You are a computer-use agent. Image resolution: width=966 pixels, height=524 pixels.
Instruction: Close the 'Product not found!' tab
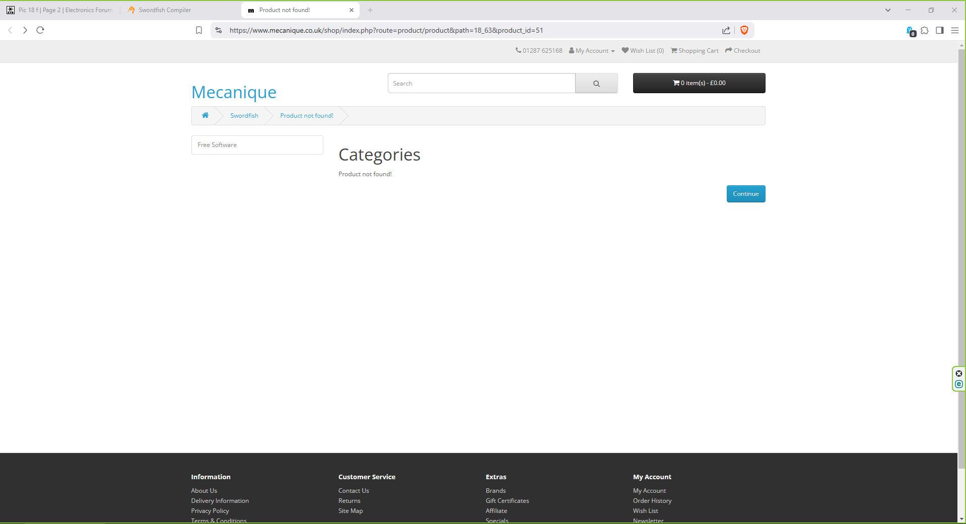tap(352, 10)
